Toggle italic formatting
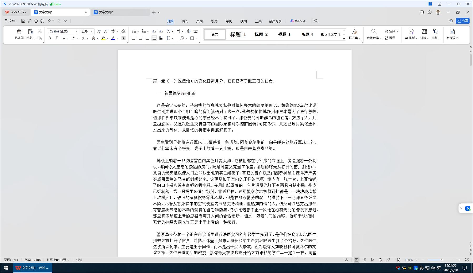473x273 pixels. click(x=56, y=38)
